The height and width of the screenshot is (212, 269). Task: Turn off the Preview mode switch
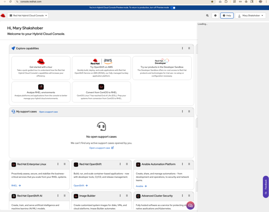[173, 8]
